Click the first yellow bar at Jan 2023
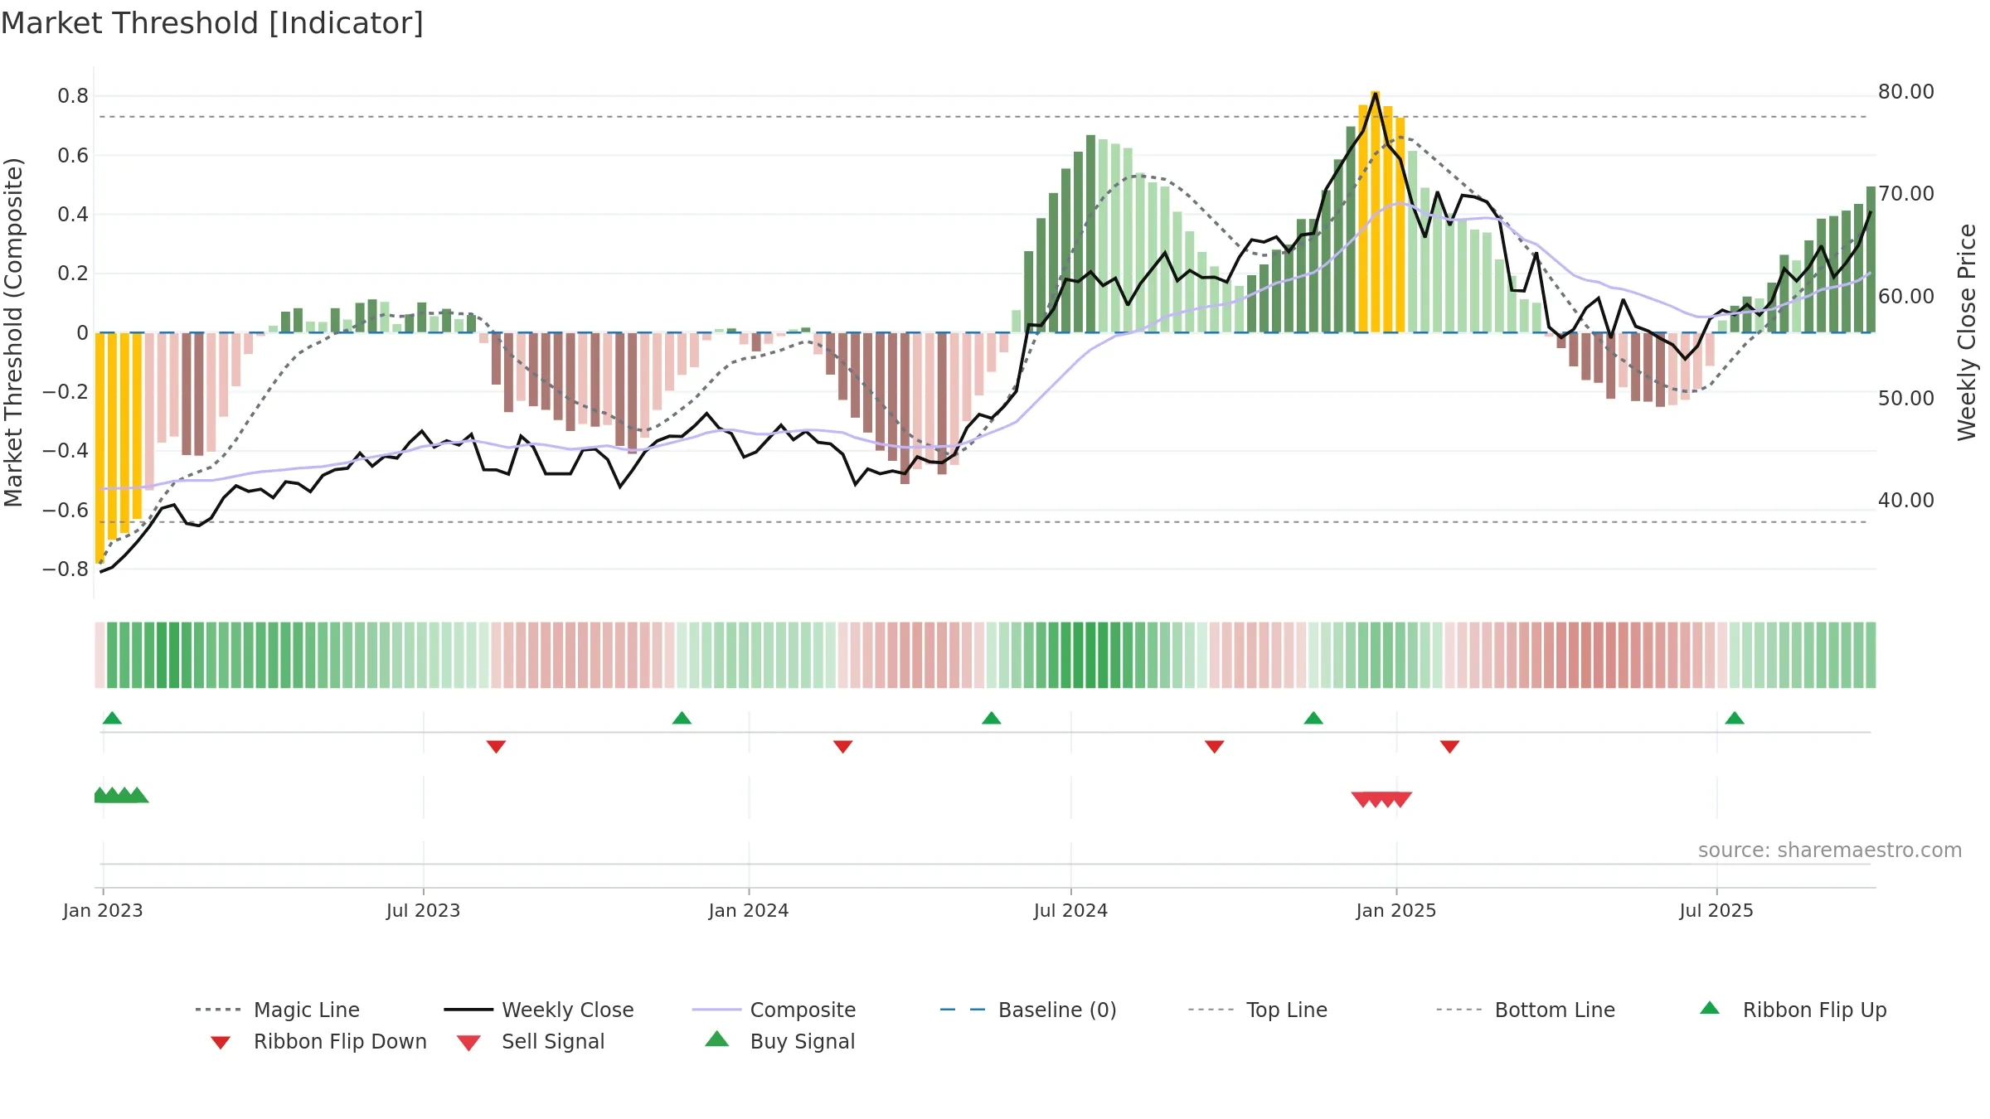Viewport: 1990px width, 1119px height. pyautogui.click(x=99, y=448)
